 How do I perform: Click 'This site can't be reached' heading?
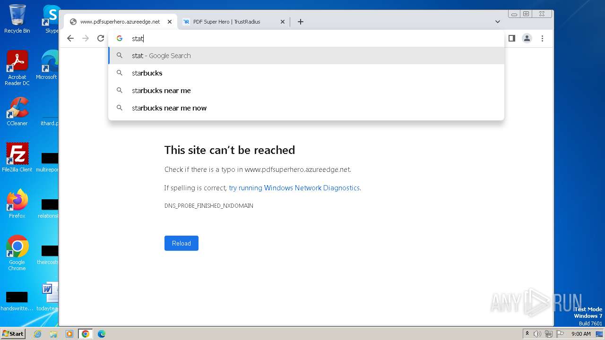tap(230, 150)
